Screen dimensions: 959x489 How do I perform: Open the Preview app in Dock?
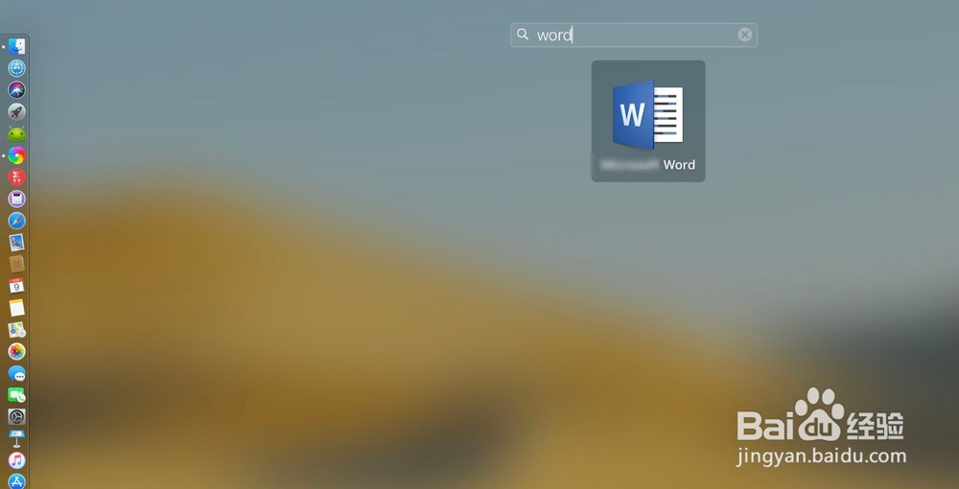click(16, 243)
